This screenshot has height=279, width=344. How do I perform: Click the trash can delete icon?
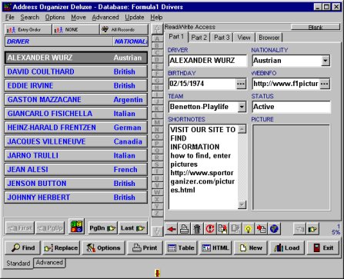197,228
